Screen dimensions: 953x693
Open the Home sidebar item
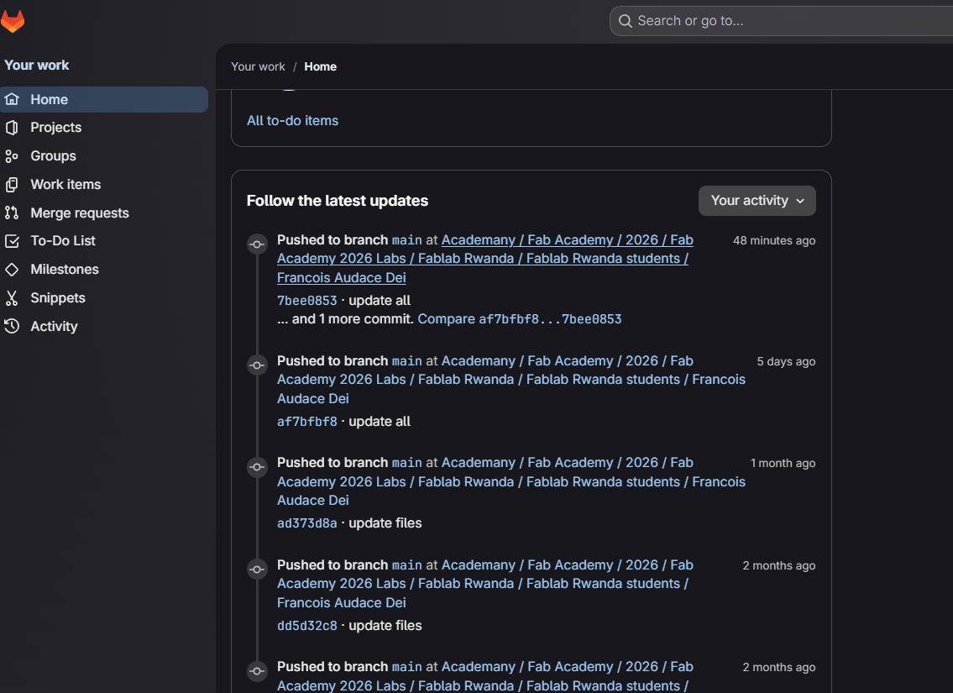(104, 99)
